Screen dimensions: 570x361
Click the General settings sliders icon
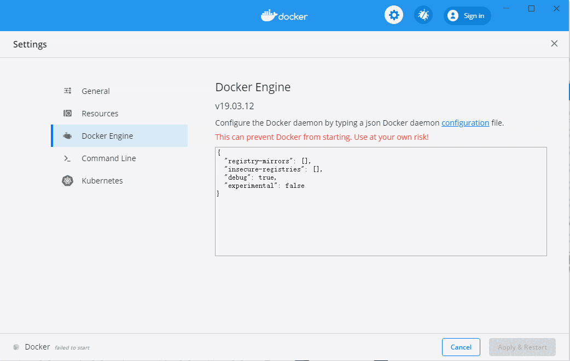tap(68, 91)
